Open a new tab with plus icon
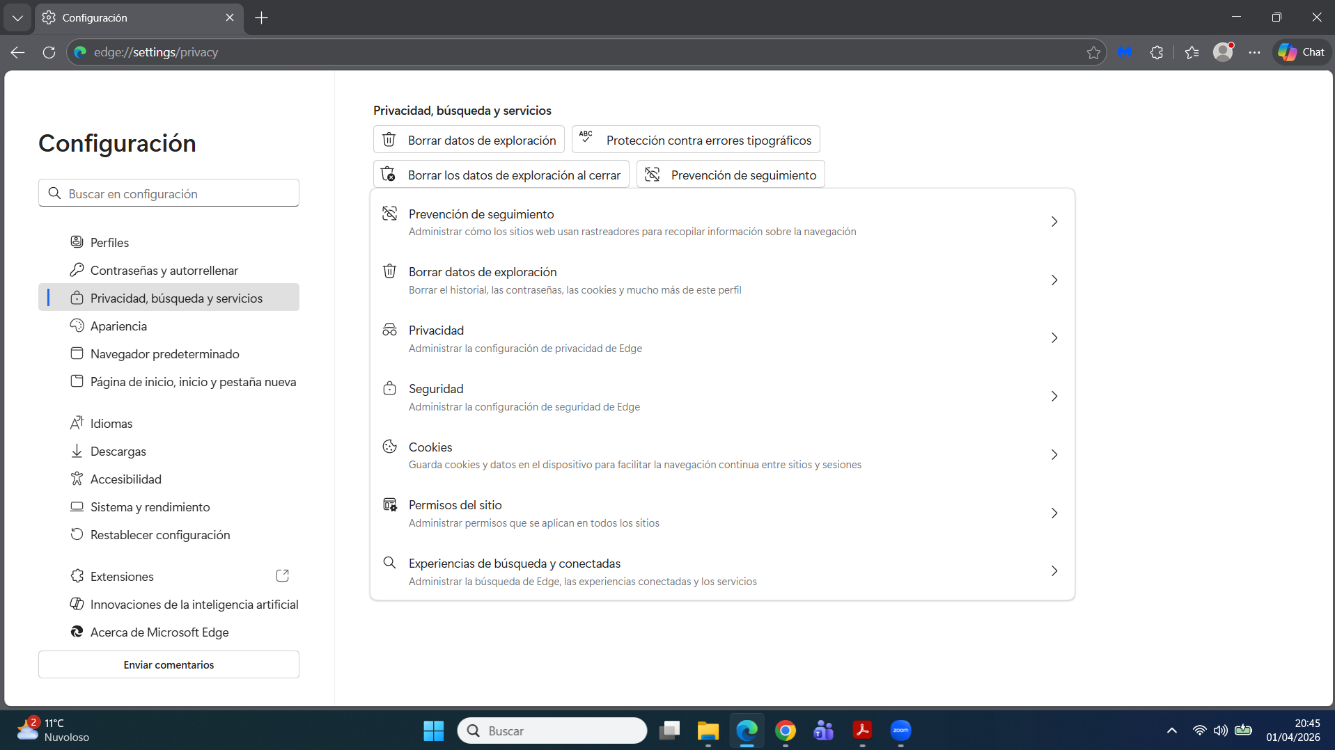Screen dimensions: 1335x750 coord(262,18)
